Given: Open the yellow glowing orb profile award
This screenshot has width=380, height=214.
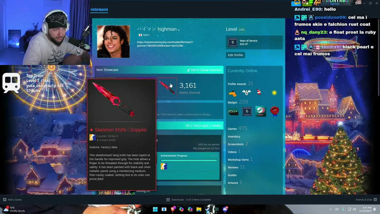Looking at the screenshot, I should (274, 93).
